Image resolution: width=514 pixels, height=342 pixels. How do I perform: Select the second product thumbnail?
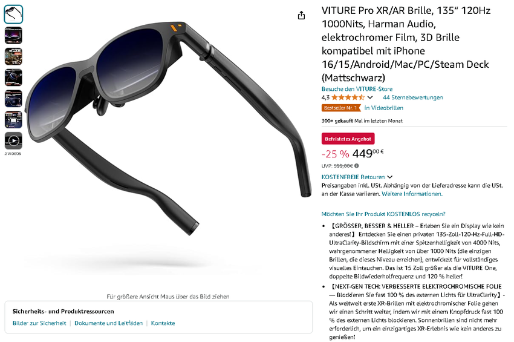point(13,36)
